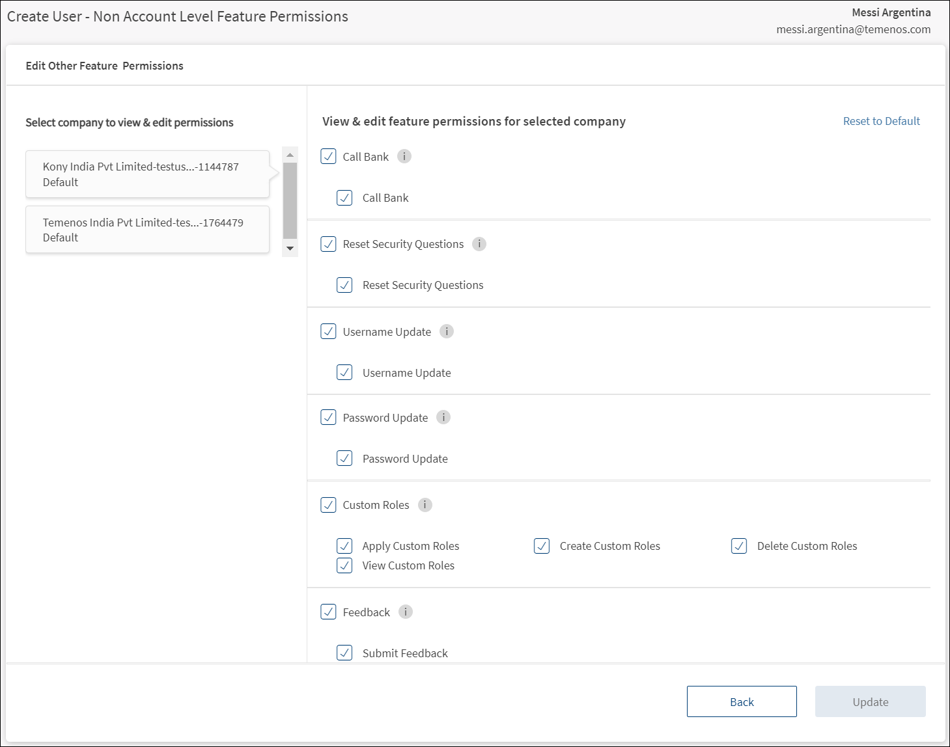The width and height of the screenshot is (950, 747).
Task: Uncheck the parent Feedback feature checkbox
Action: [x=329, y=612]
